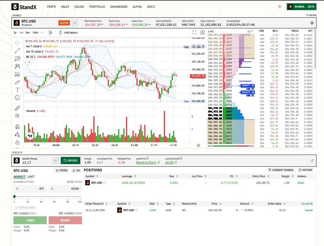Filter positions by CURRENT SYMBOL
This screenshot has width=324, height=246.
[281, 170]
